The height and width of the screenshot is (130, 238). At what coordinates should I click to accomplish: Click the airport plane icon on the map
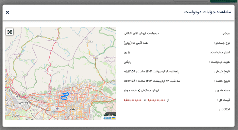[57, 108]
